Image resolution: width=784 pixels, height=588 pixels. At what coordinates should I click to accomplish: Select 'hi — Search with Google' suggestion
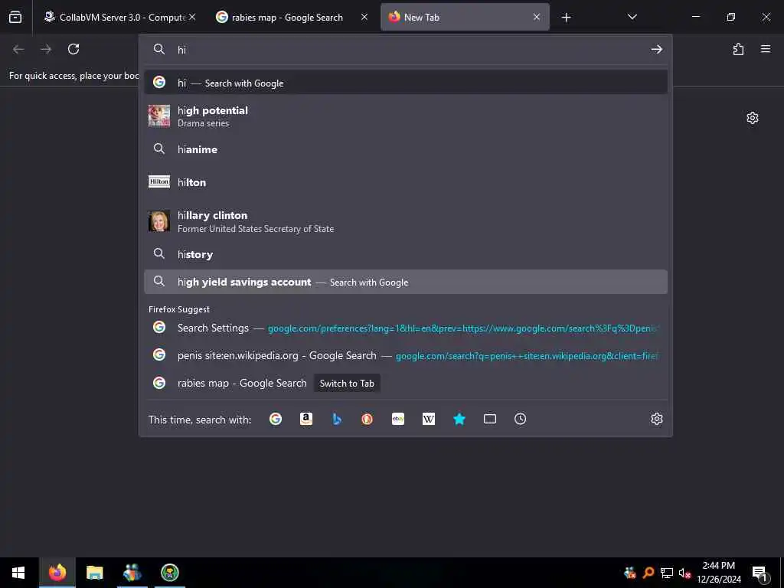tap(406, 83)
